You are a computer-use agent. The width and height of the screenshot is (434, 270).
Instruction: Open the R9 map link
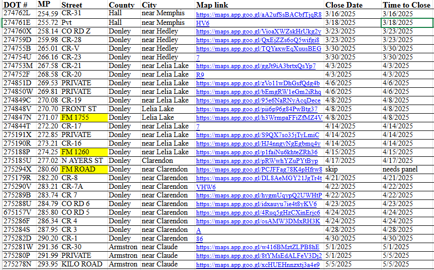click(200, 75)
